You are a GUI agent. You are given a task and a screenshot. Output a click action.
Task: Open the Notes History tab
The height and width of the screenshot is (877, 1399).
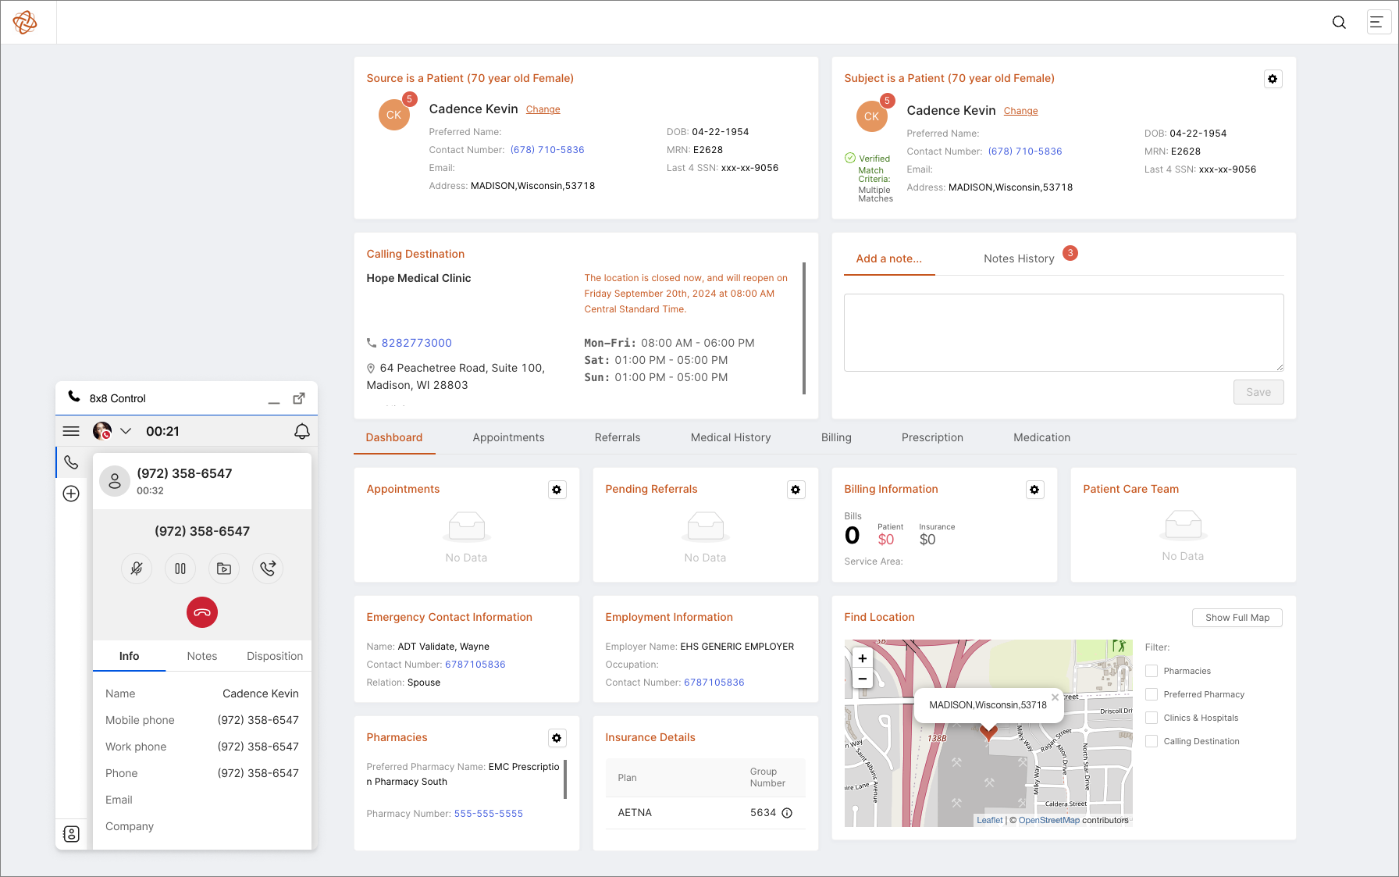[x=1019, y=258]
